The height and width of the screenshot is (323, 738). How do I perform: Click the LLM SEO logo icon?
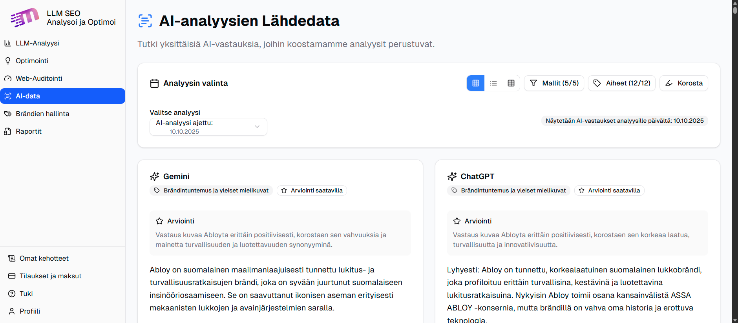tap(25, 18)
